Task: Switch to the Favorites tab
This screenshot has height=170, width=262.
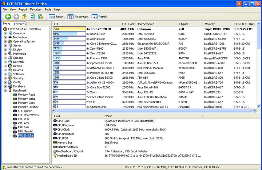Action: click(x=20, y=24)
